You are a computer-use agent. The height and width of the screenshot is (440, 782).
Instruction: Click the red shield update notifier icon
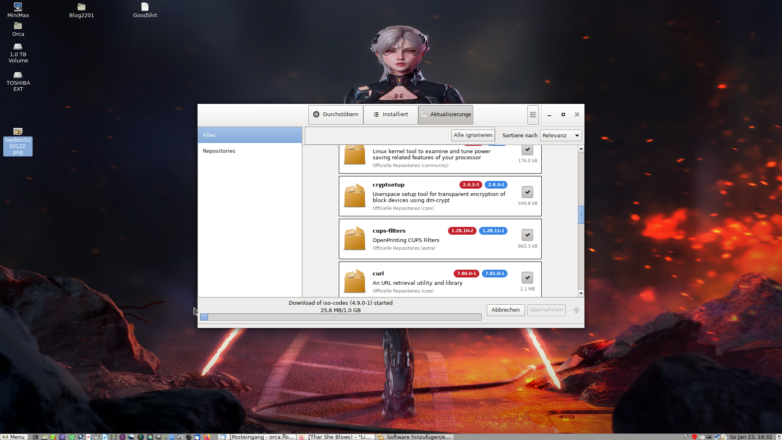click(694, 437)
